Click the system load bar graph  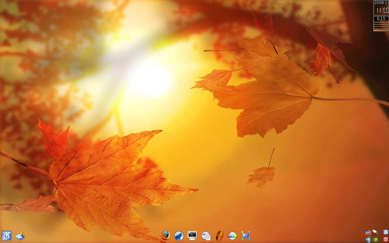(x=381, y=26)
